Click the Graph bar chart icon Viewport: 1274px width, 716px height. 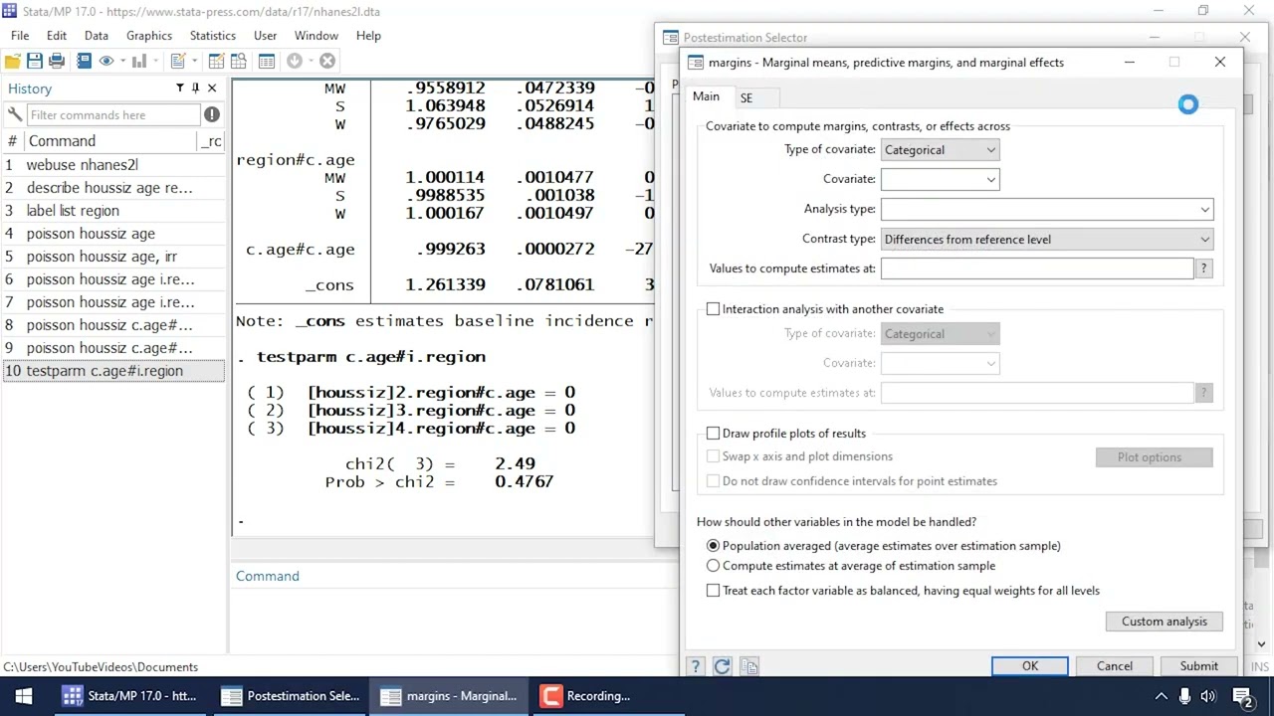(138, 61)
